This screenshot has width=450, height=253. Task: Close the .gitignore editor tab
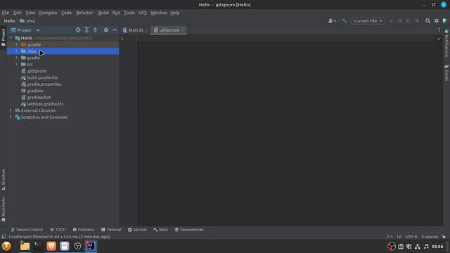183,30
